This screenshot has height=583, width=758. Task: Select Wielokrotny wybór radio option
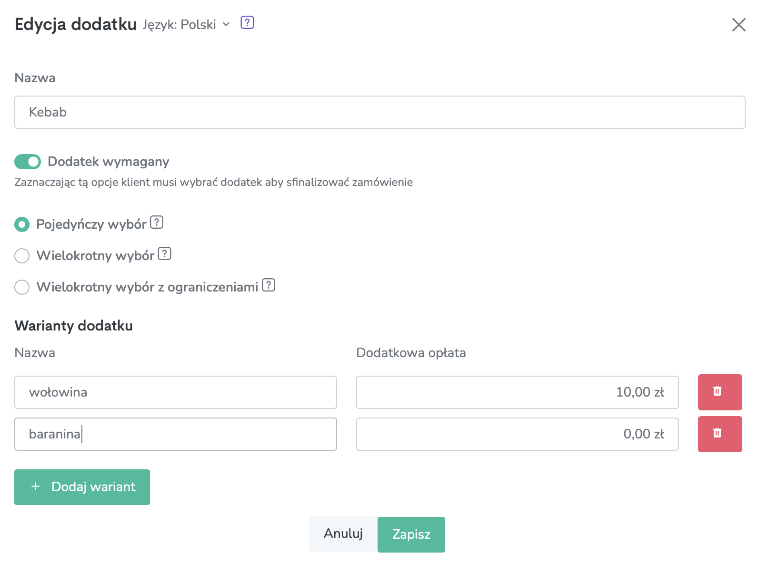22,256
